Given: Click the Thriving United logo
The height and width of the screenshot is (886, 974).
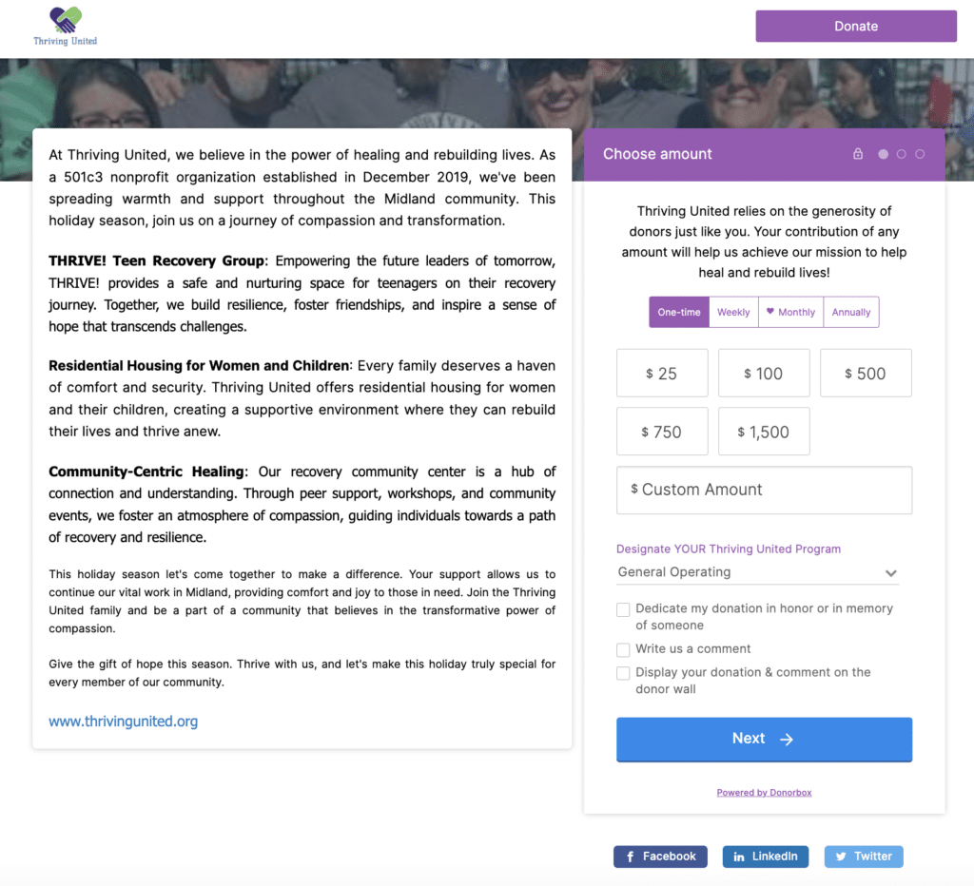Looking at the screenshot, I should 63,25.
